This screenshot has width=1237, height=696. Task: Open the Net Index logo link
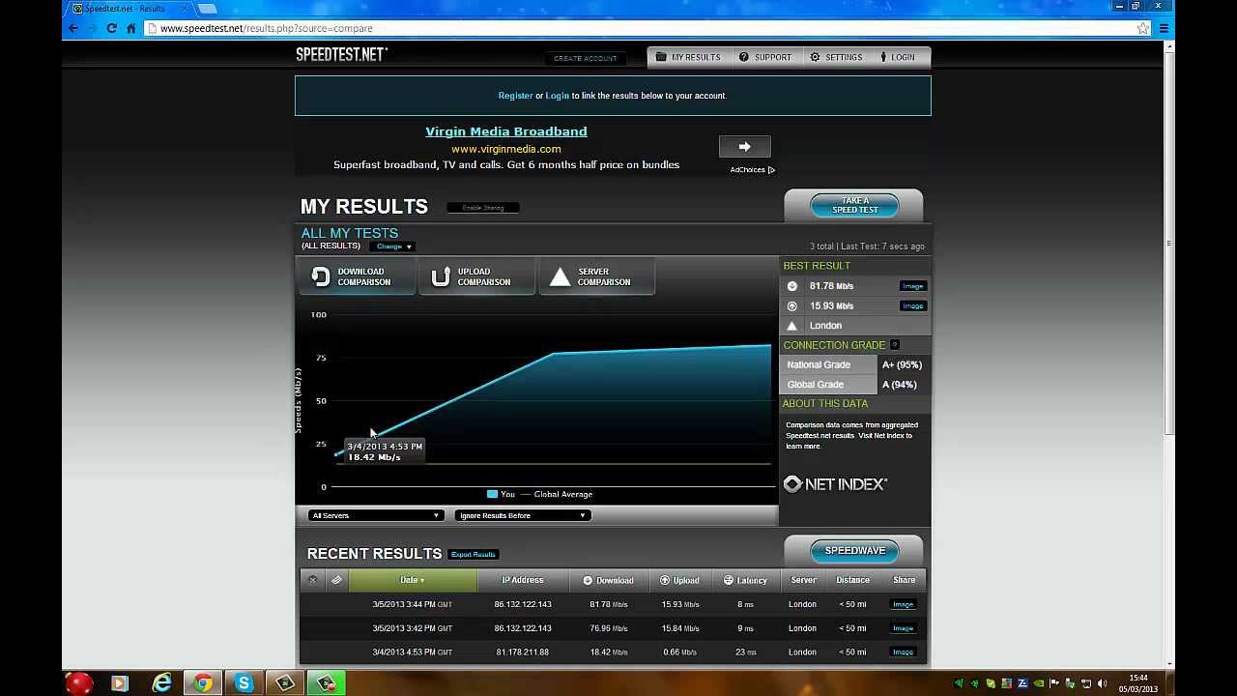click(x=835, y=484)
